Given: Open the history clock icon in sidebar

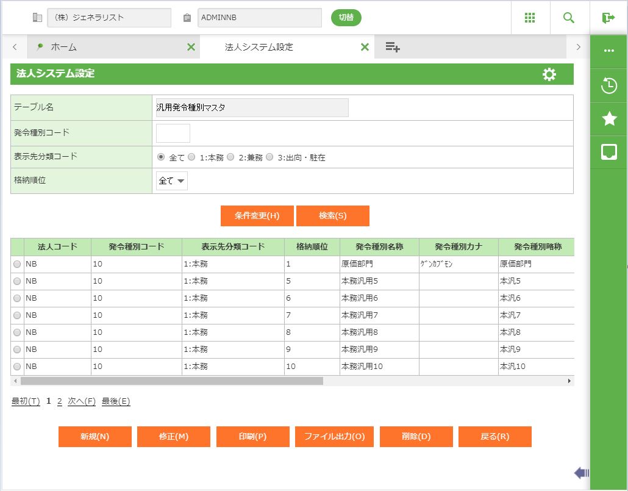Looking at the screenshot, I should pyautogui.click(x=608, y=86).
